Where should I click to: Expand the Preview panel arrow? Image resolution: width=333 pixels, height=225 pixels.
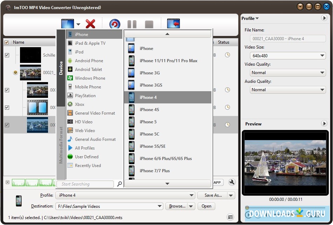(x=324, y=124)
